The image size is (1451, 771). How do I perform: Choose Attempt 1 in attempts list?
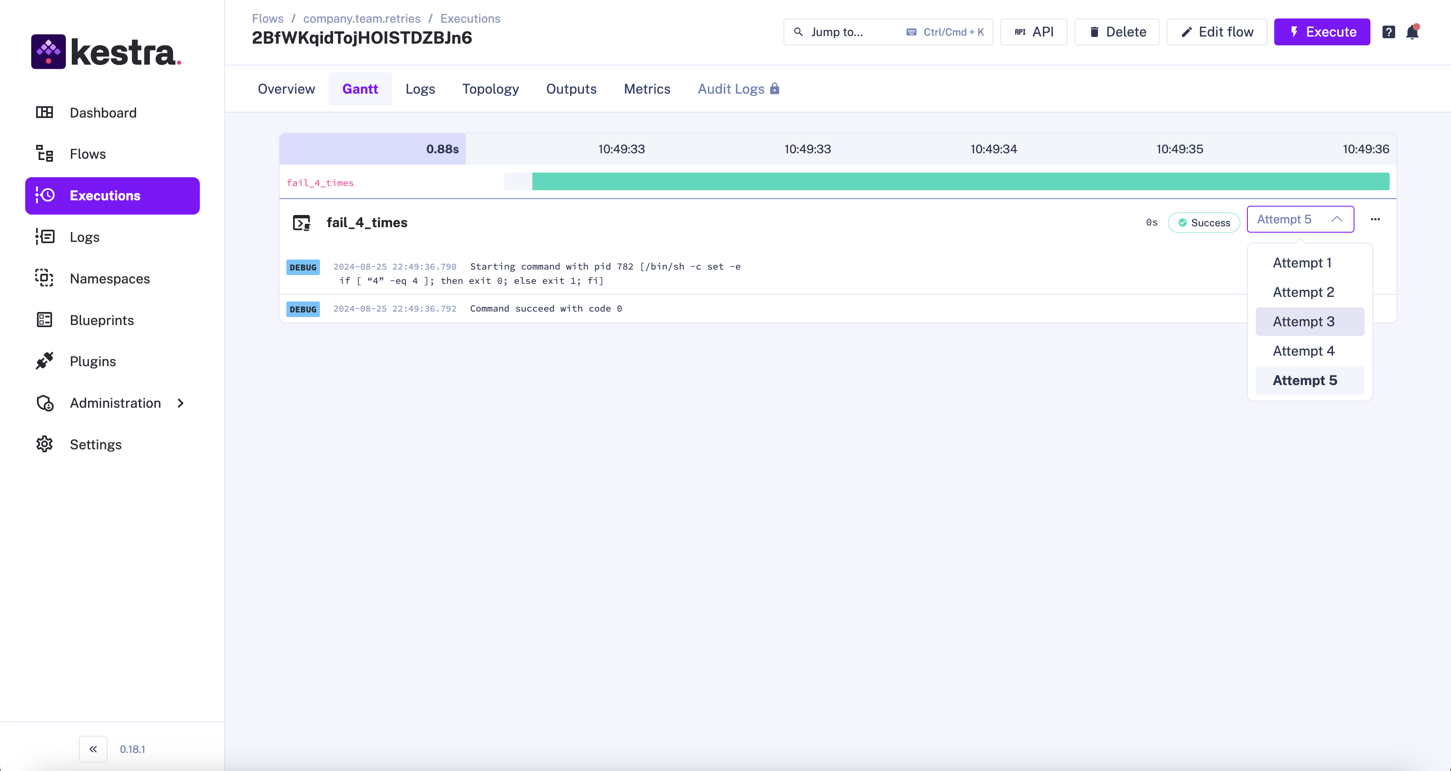(1302, 262)
